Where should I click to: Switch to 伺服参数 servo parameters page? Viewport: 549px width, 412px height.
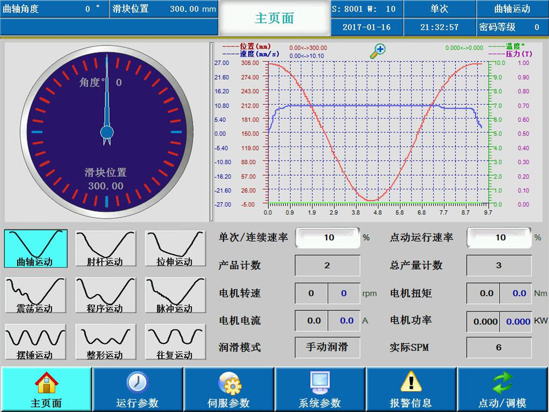(x=229, y=389)
